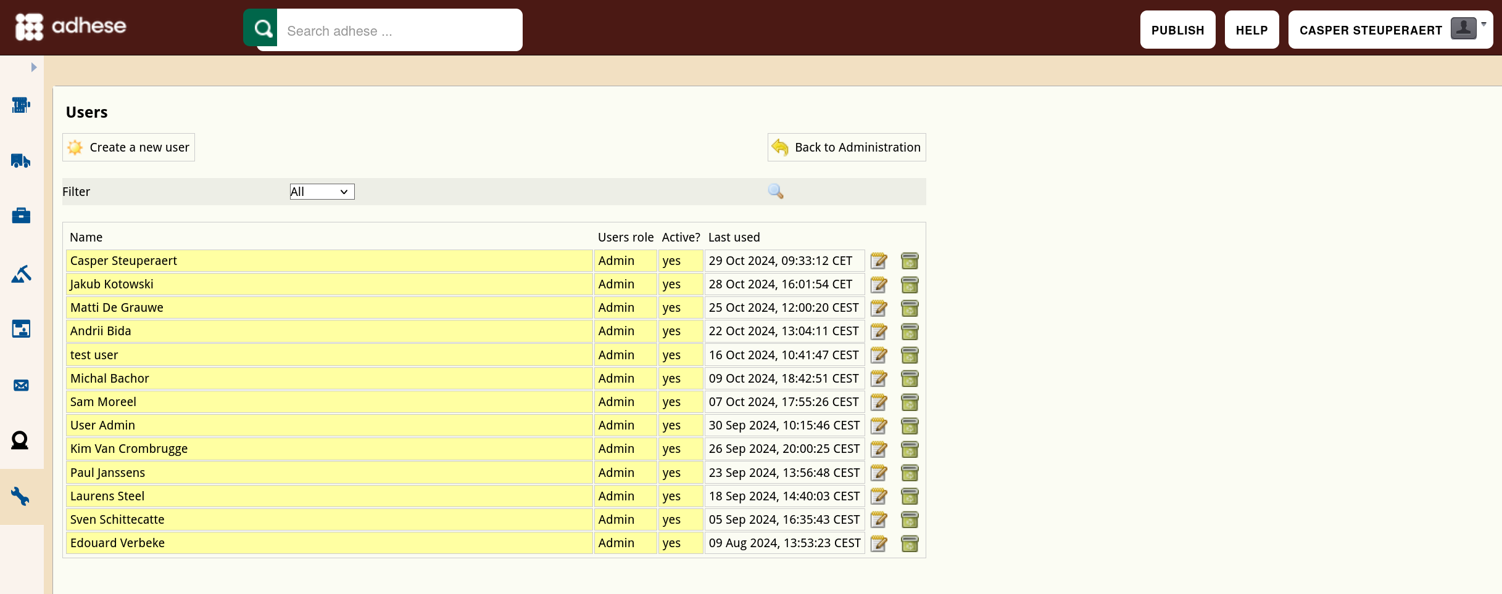Image resolution: width=1502 pixels, height=594 pixels.
Task: Open the briefcase icon in the sidebar
Action: click(x=21, y=216)
